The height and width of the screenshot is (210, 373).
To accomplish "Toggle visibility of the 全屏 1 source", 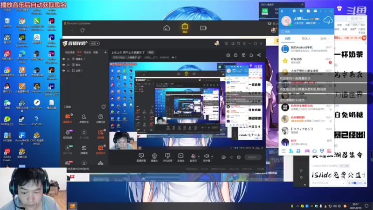I will [x=63, y=71].
